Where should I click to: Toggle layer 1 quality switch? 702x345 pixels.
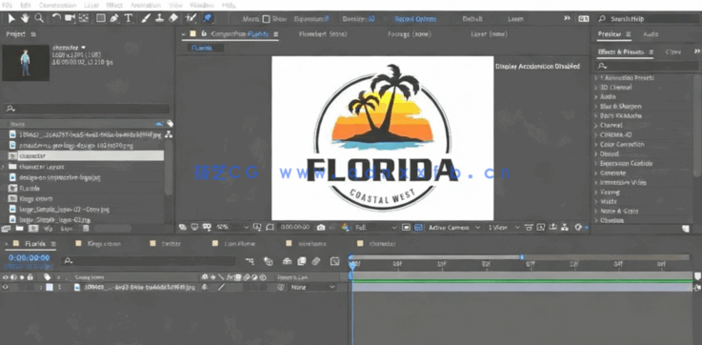pyautogui.click(x=221, y=287)
